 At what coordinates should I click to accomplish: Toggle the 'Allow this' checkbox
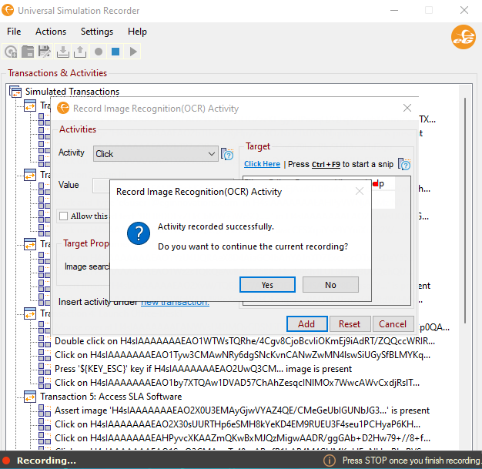coord(64,216)
